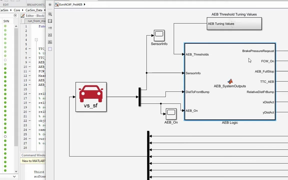Select the vs_sf CarSim vehicle block

tap(91, 97)
